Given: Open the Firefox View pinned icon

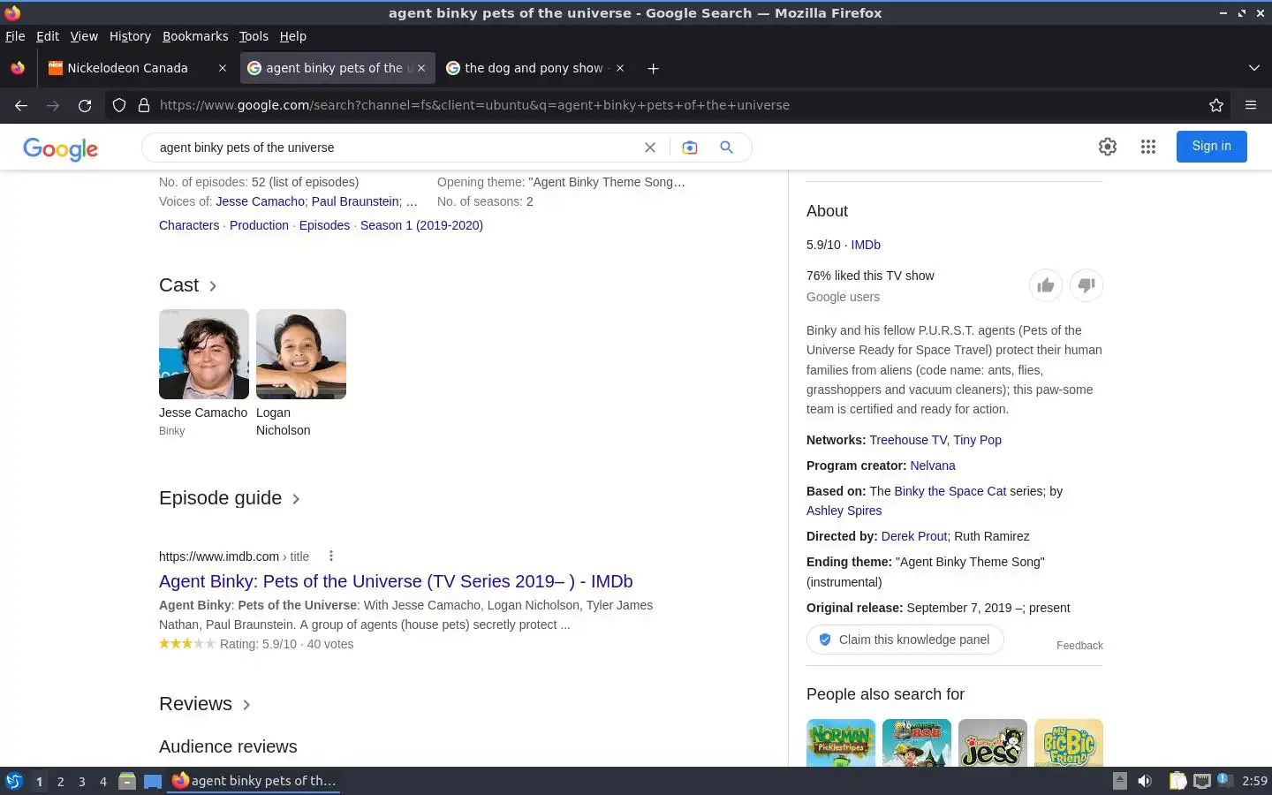Looking at the screenshot, I should coord(18,68).
